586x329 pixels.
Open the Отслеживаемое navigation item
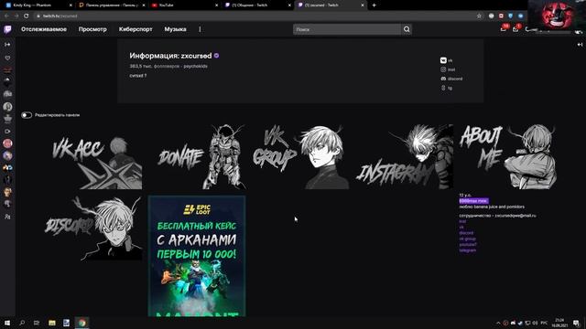[x=44, y=29]
